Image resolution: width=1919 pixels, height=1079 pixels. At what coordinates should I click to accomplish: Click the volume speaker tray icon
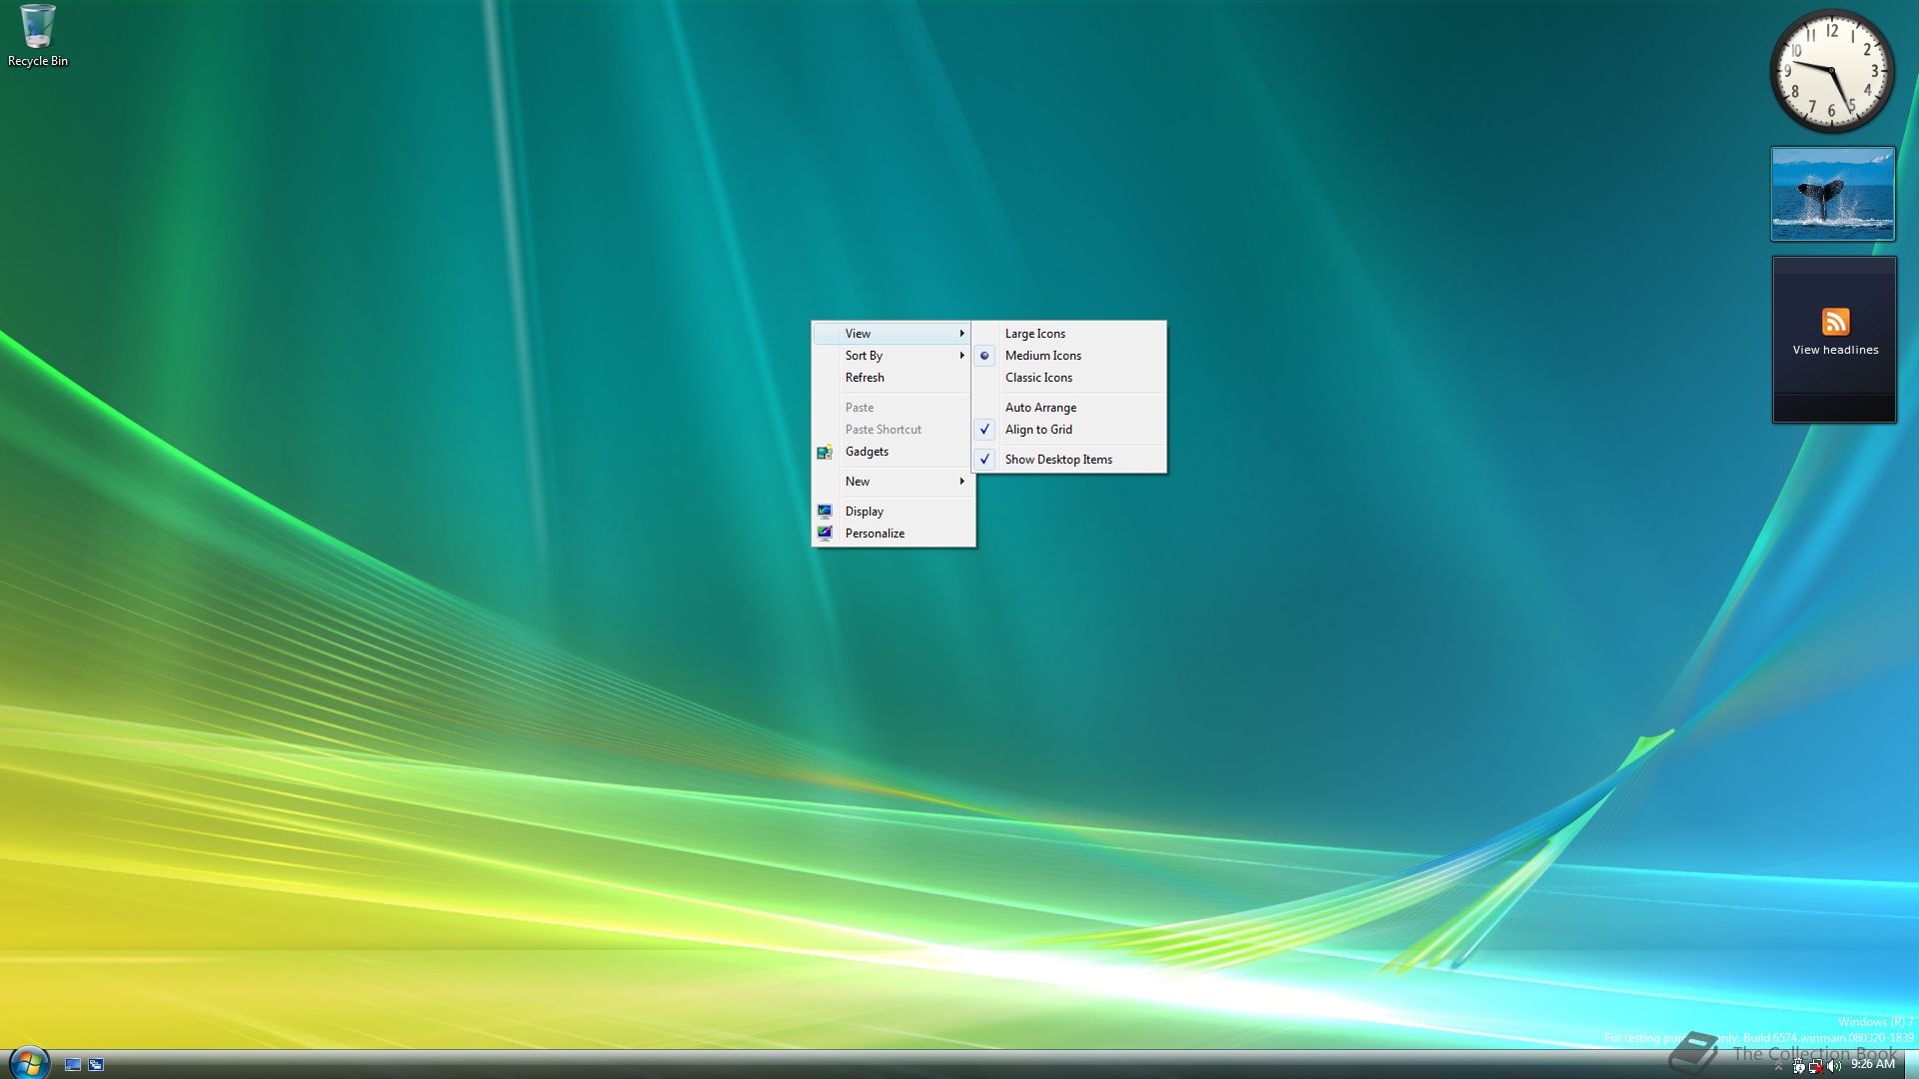pos(1834,1066)
